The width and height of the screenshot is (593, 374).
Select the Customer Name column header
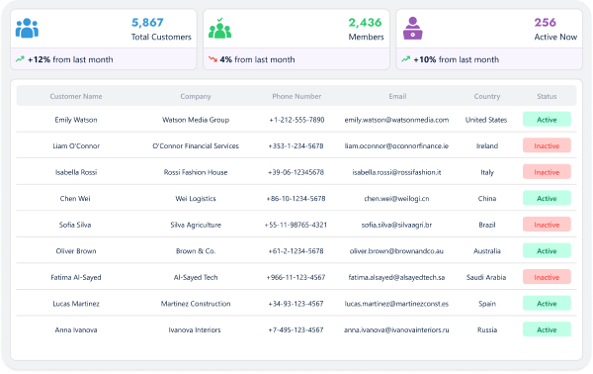point(76,96)
